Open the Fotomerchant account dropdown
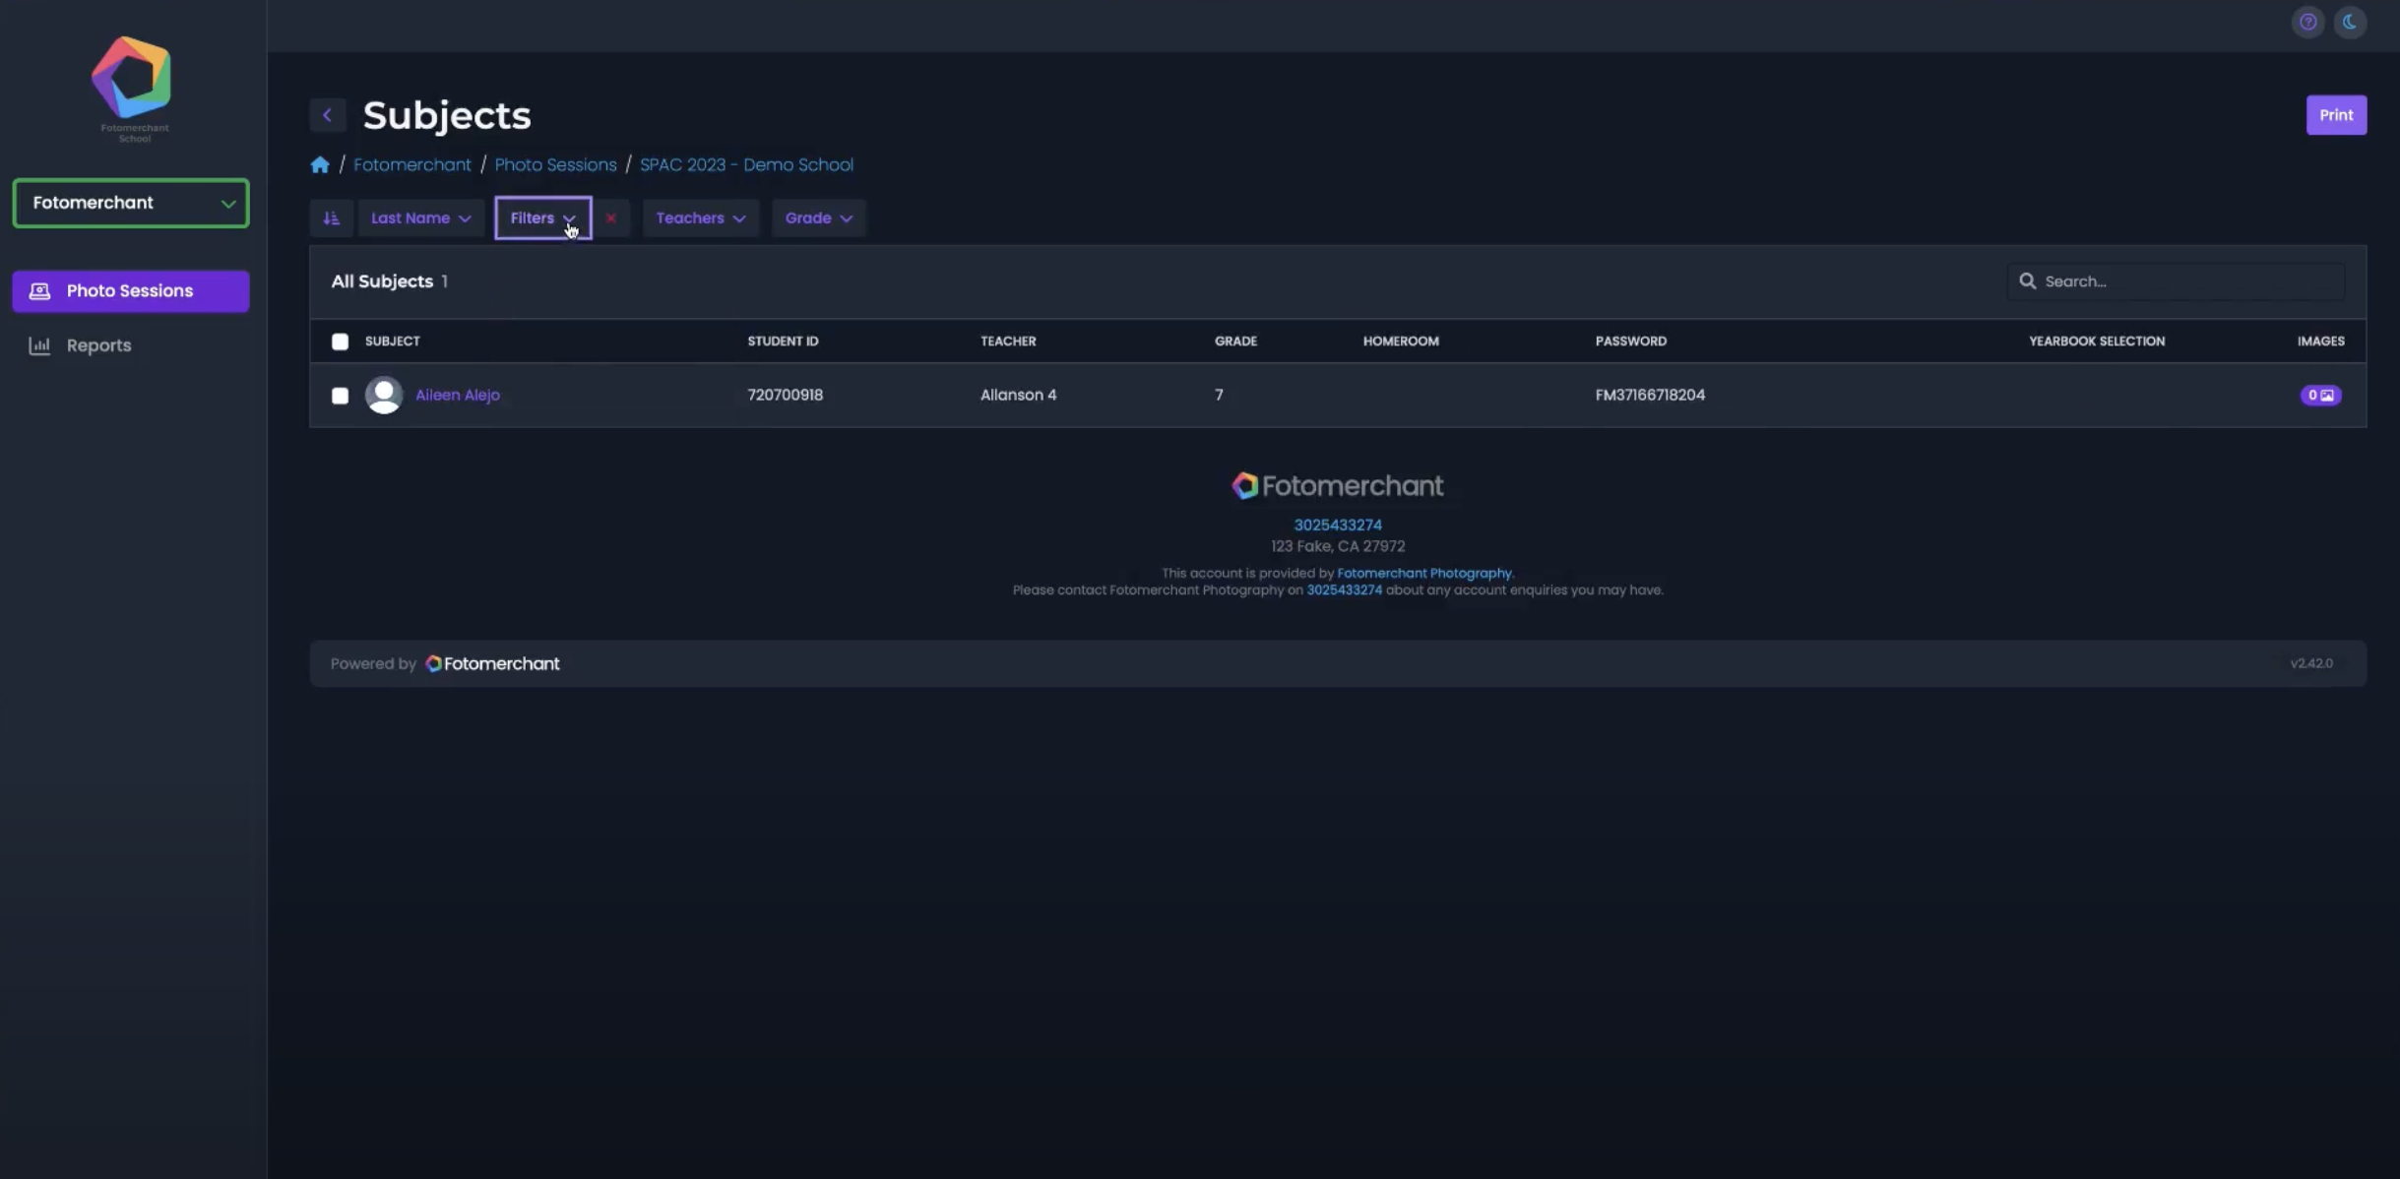Image resolution: width=2400 pixels, height=1179 pixels. tap(131, 203)
